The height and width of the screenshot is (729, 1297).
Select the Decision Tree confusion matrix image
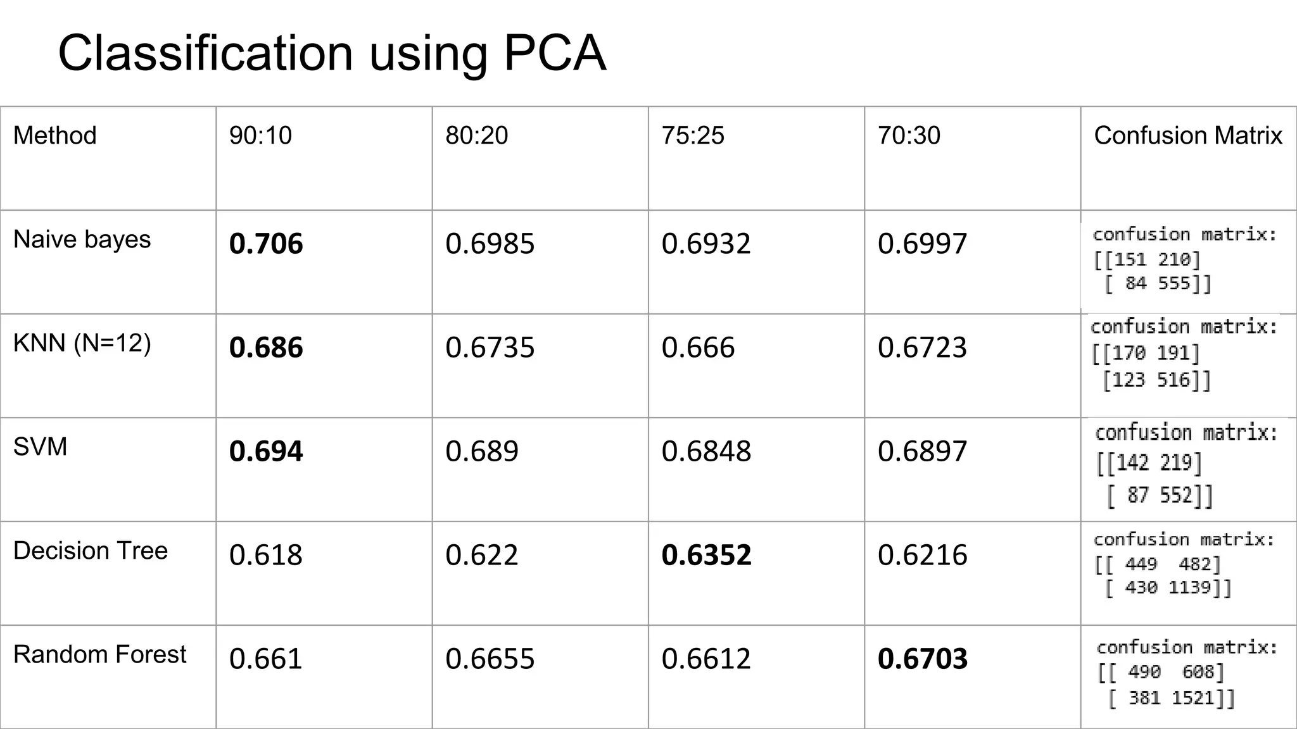tap(1183, 564)
